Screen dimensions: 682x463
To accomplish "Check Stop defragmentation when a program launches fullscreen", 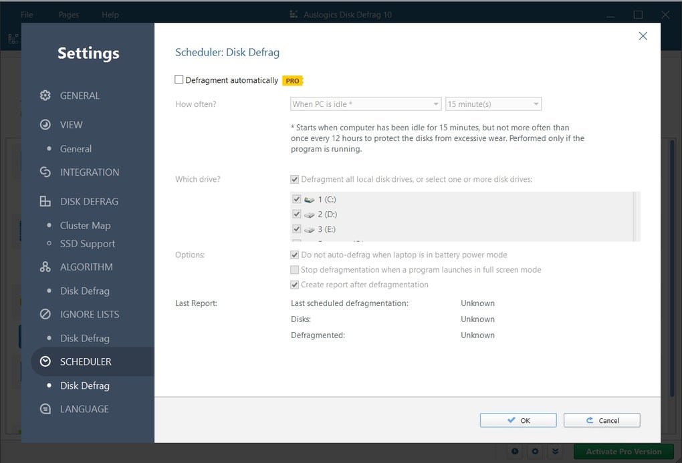I will pos(294,269).
